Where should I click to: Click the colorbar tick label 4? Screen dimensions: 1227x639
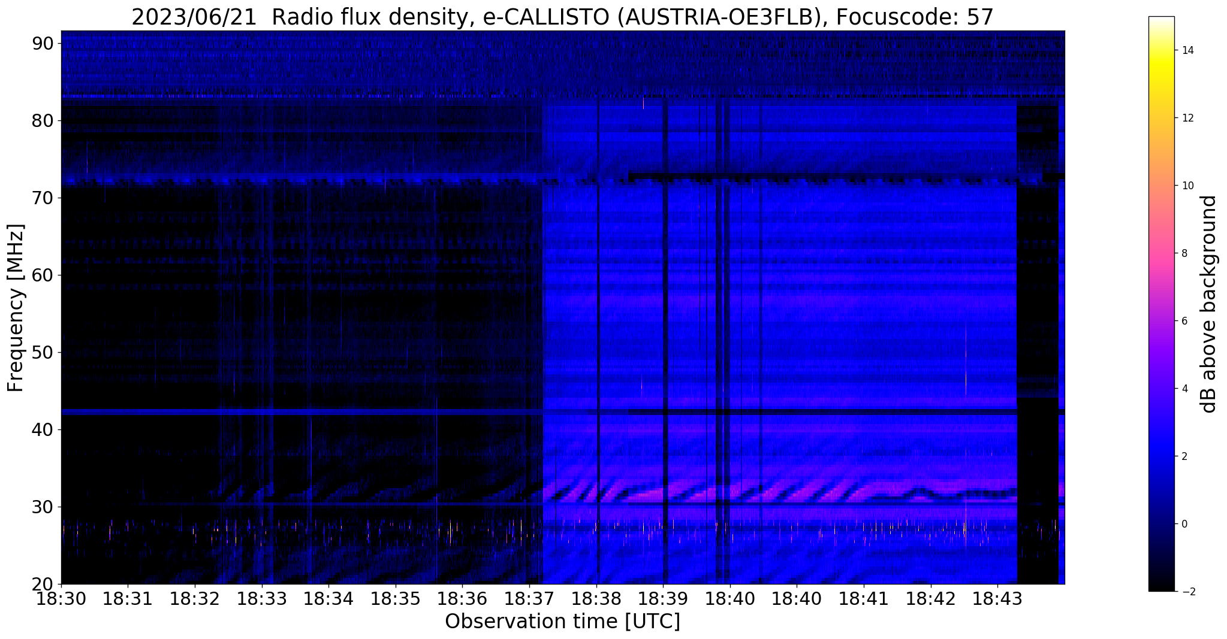pyautogui.click(x=1183, y=389)
